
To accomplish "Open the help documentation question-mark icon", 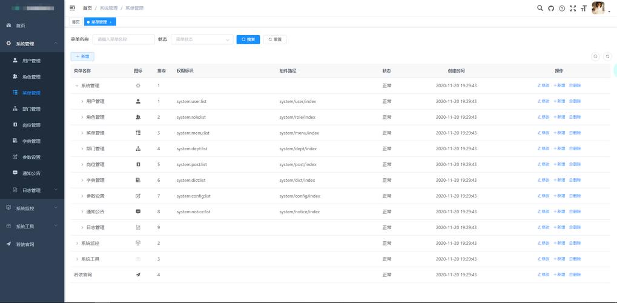I will tap(562, 8).
